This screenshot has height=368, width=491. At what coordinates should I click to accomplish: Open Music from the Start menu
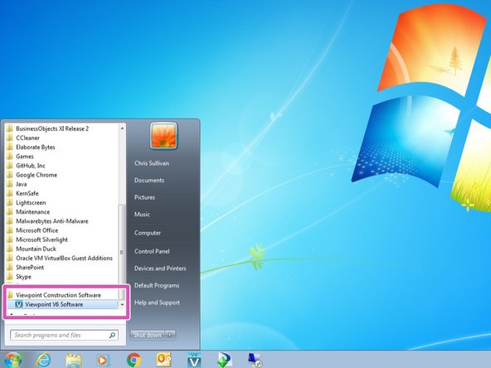(x=142, y=215)
